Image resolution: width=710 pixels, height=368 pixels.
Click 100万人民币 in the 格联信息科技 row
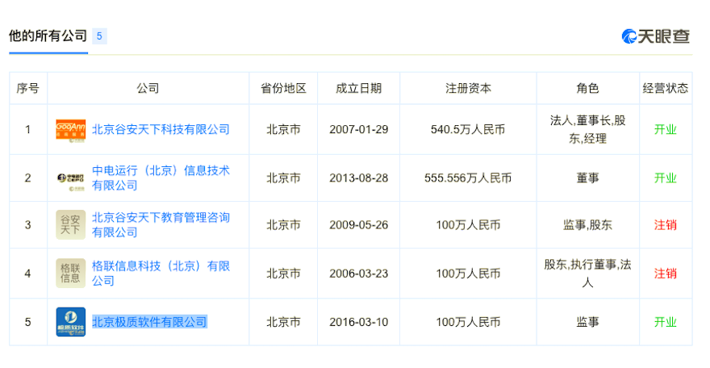coord(468,274)
